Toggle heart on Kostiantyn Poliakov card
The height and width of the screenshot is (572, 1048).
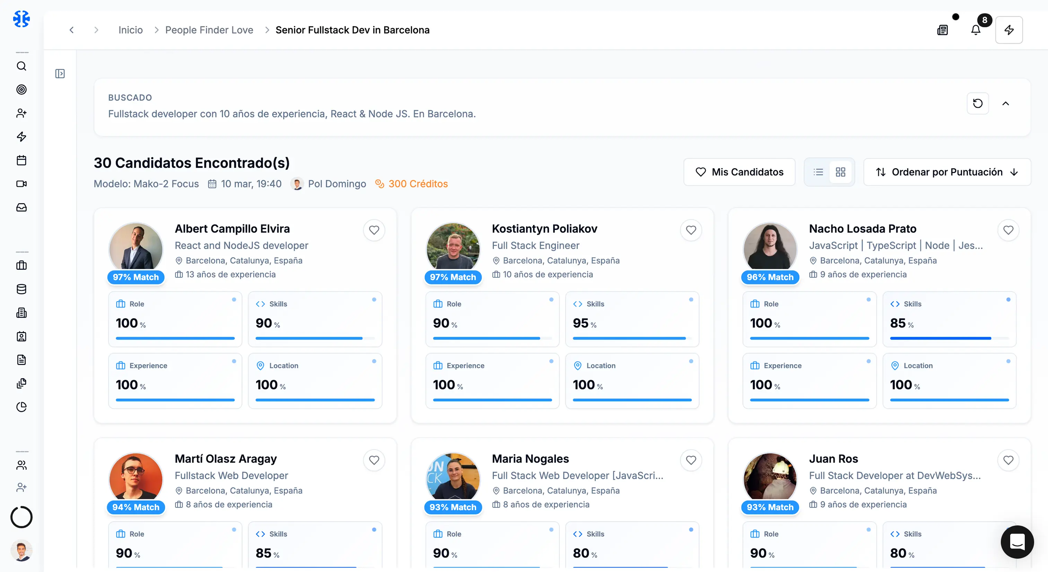pyautogui.click(x=691, y=230)
